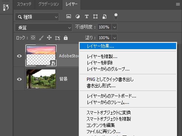Filter for adjustment layers icon
This screenshot has width=182, height=136.
[x=78, y=16]
